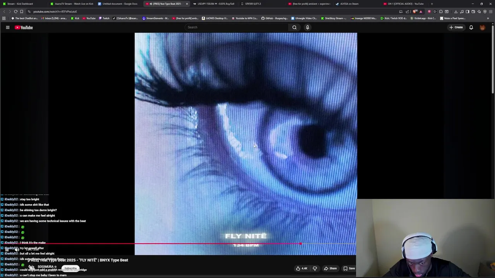Open the YouTube bookmark

click(89, 18)
